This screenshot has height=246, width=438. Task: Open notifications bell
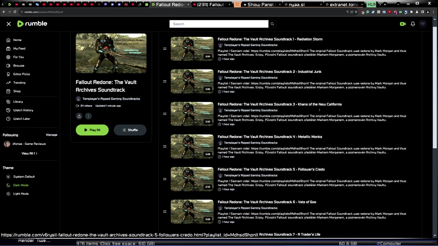click(413, 24)
